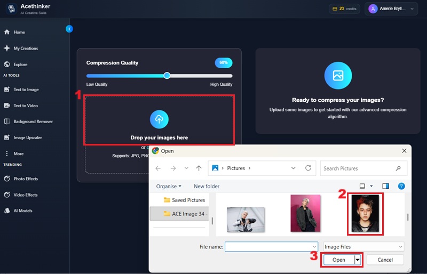Click the Home icon in sidebar
The width and height of the screenshot is (427, 274).
coord(7,33)
